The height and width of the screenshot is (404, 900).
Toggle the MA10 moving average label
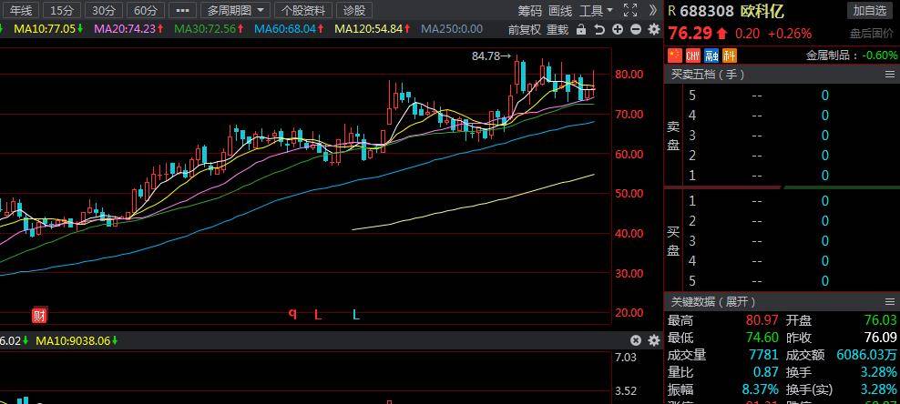[44, 29]
